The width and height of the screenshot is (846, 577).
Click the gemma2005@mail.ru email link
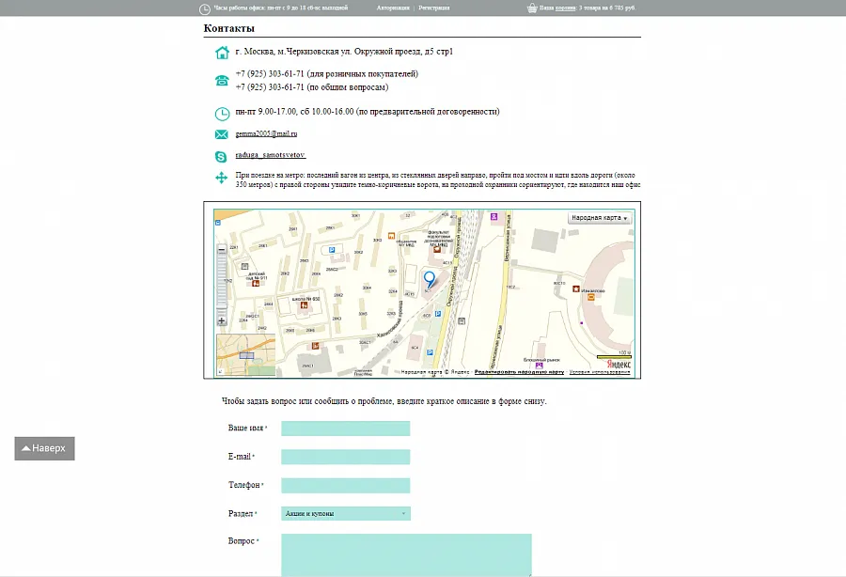267,133
